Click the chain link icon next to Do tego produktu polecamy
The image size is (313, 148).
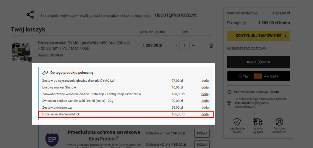coord(45,73)
